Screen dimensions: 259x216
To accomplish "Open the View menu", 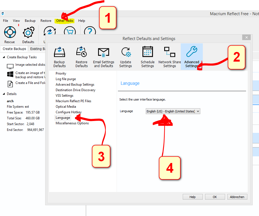I will [16, 21].
